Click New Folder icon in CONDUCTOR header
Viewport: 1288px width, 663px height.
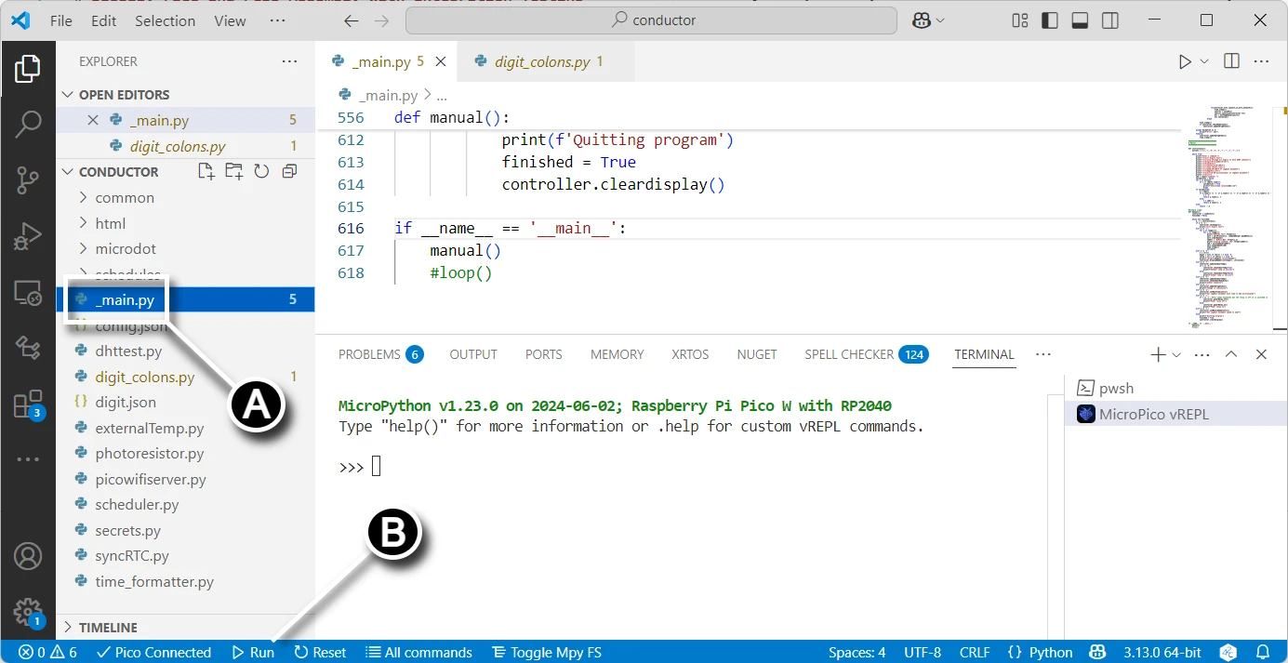click(x=234, y=171)
